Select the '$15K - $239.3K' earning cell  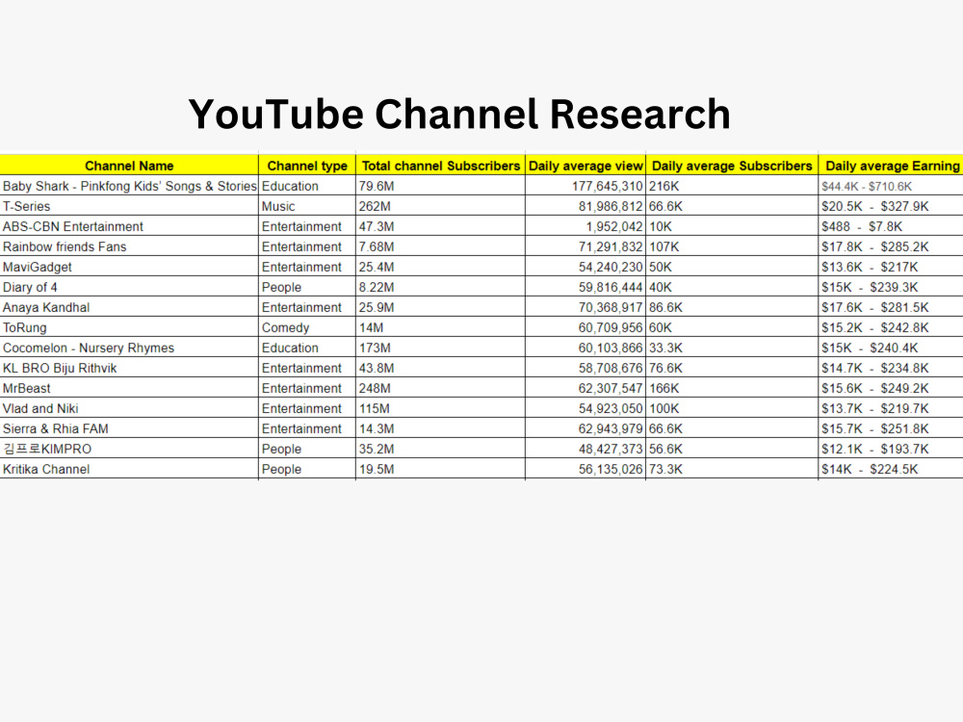[891, 287]
